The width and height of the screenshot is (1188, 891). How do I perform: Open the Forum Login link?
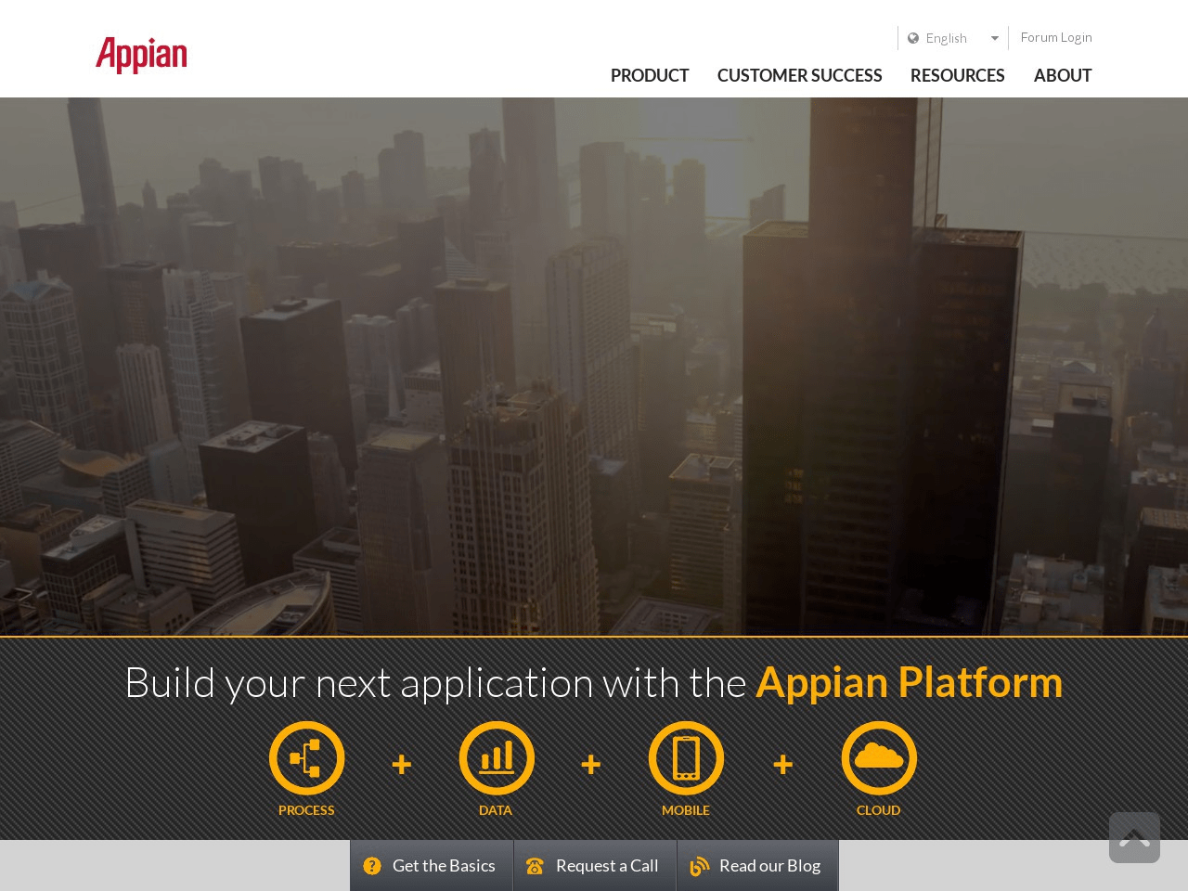tap(1056, 37)
